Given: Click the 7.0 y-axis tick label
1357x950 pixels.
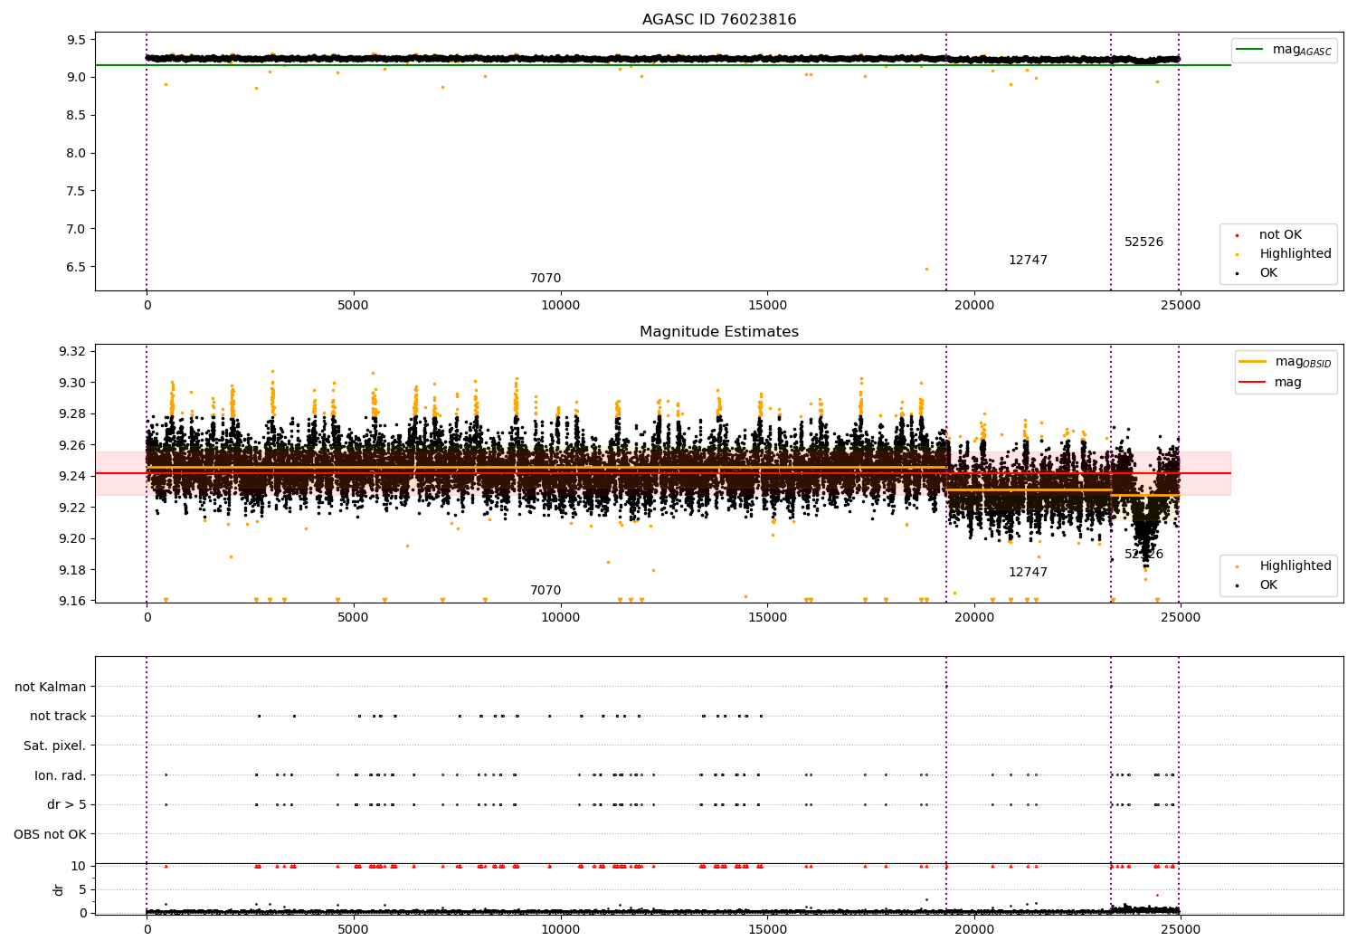Looking at the screenshot, I should [x=76, y=229].
